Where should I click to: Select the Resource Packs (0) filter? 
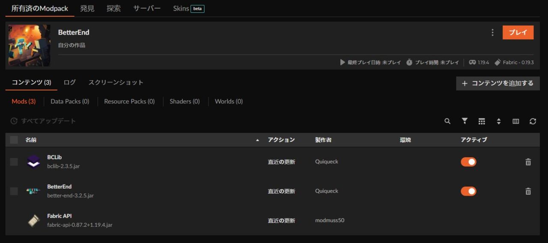point(129,102)
